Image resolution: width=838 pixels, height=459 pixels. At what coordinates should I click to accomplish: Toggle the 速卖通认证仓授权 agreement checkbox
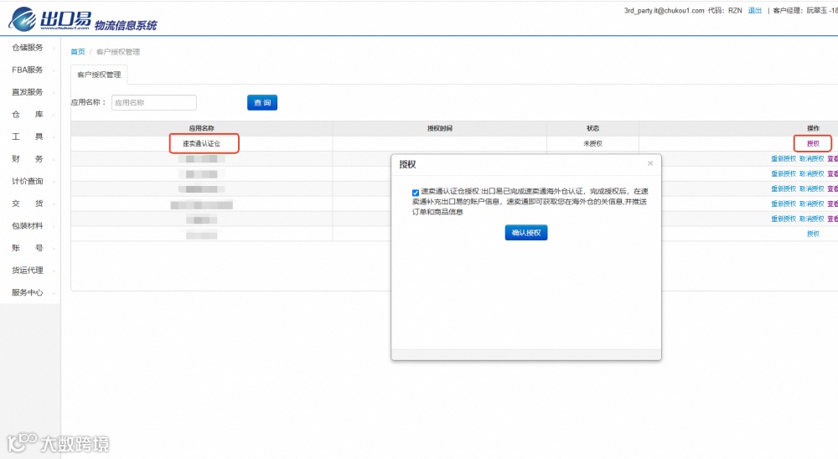[416, 193]
